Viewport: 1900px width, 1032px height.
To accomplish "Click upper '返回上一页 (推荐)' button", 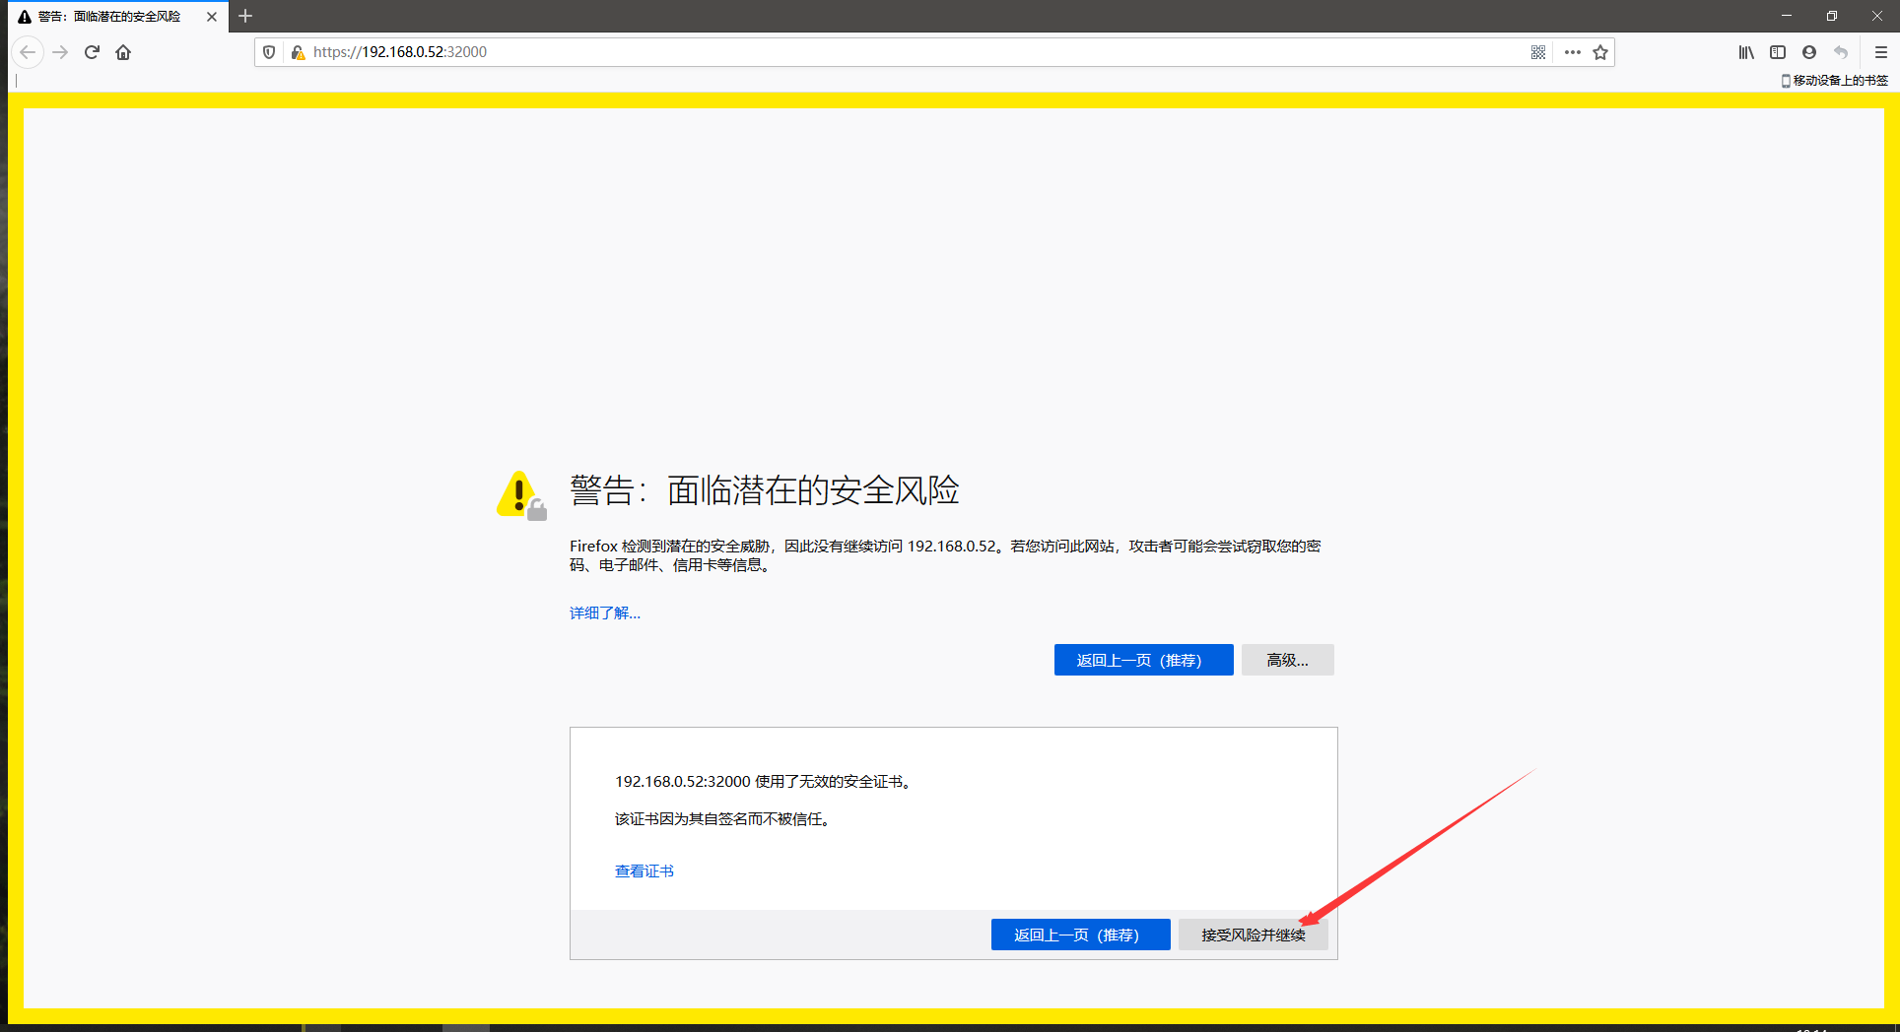I will point(1143,660).
